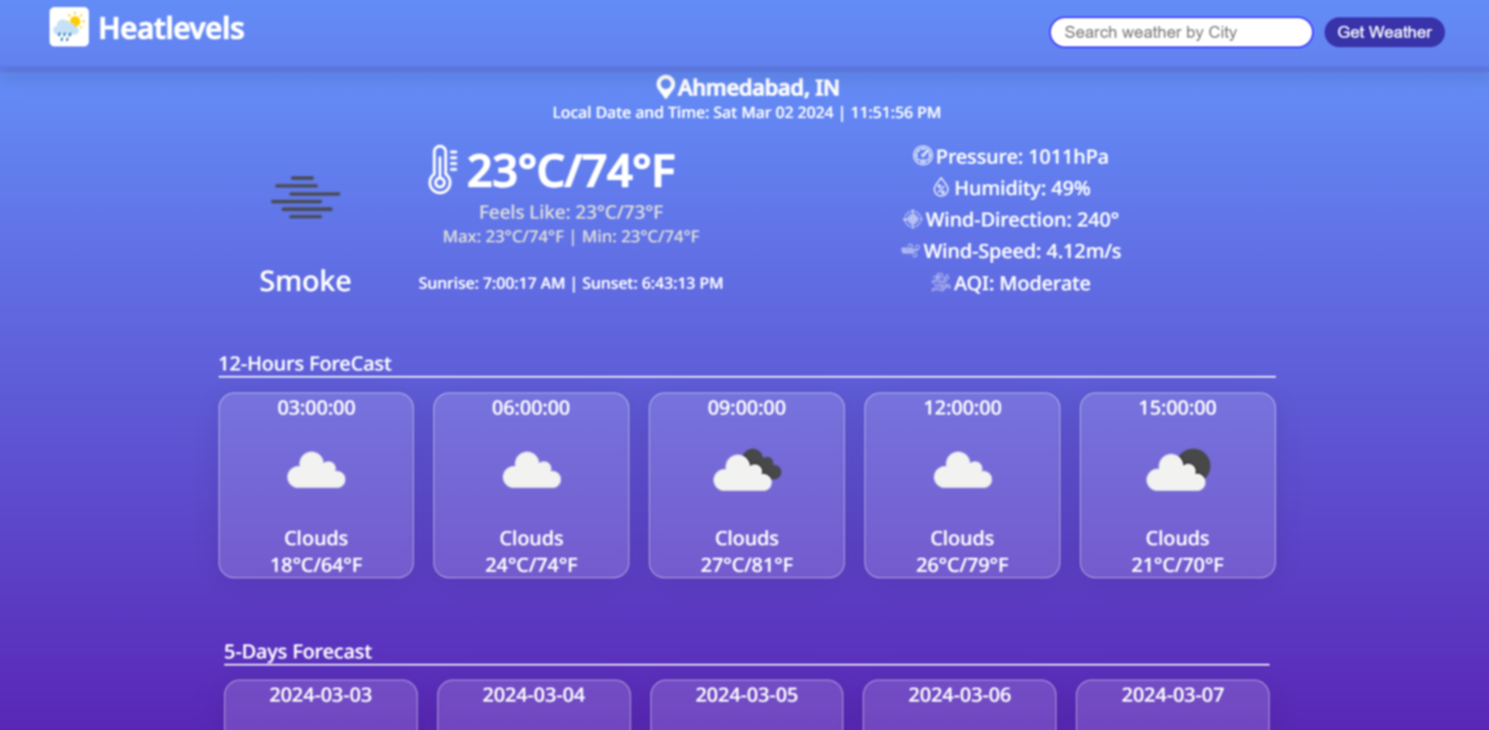Click the humidity droplet icon
This screenshot has height=730, width=1489.
pyautogui.click(x=941, y=188)
